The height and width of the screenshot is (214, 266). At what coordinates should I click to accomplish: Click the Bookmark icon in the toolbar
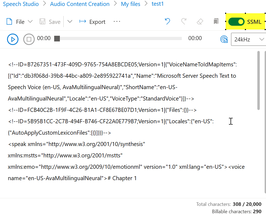pos(216,22)
